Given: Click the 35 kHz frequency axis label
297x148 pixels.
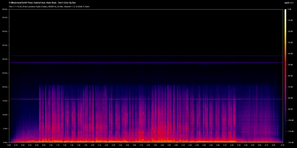Looking at the screenshot, I should click(5, 45).
